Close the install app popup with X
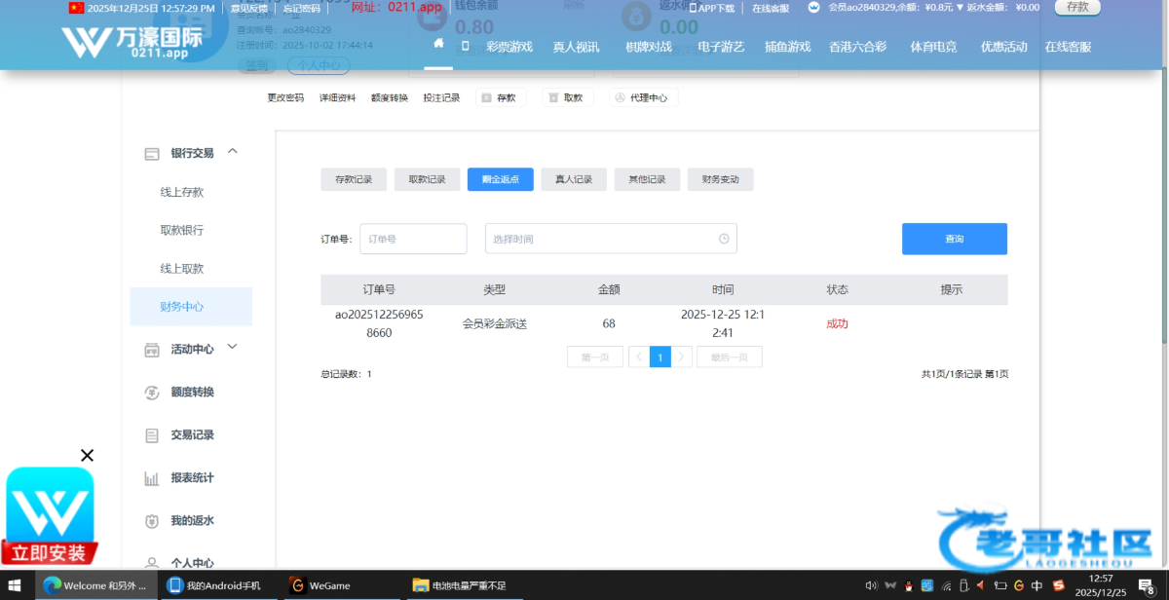 point(87,455)
